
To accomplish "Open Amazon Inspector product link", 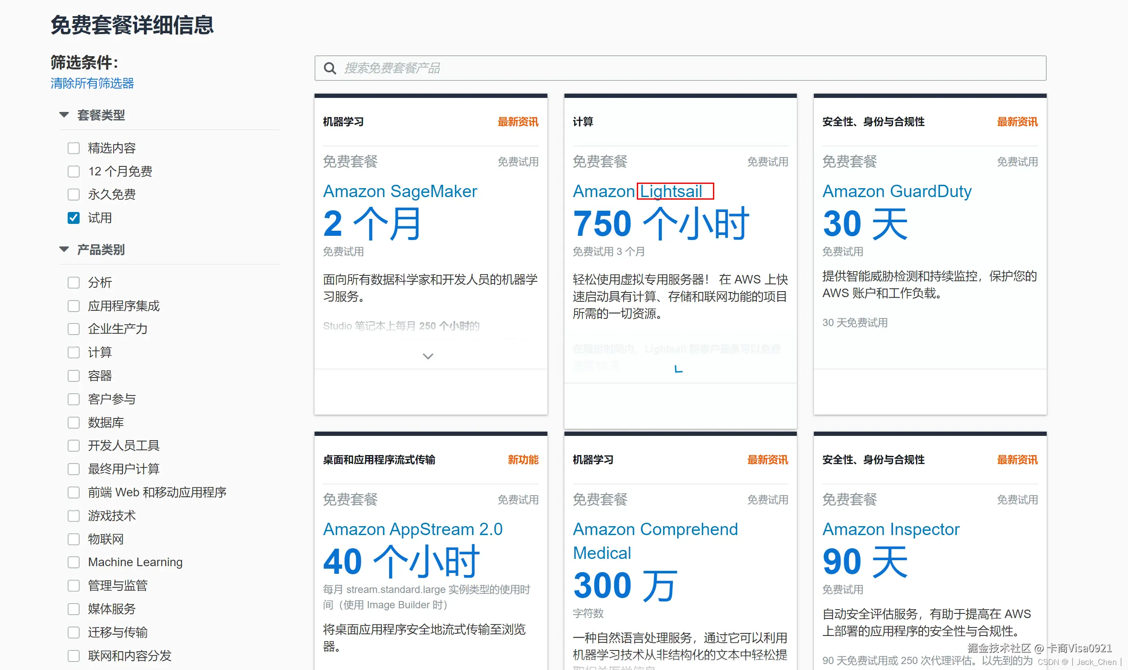I will [x=890, y=529].
